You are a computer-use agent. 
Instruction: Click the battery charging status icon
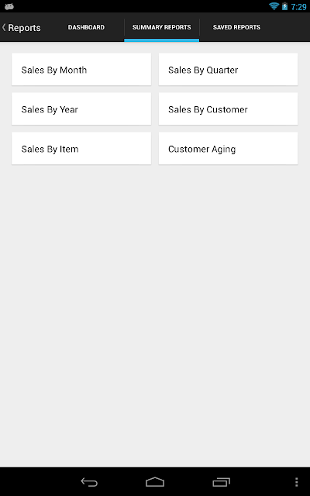(x=284, y=6)
